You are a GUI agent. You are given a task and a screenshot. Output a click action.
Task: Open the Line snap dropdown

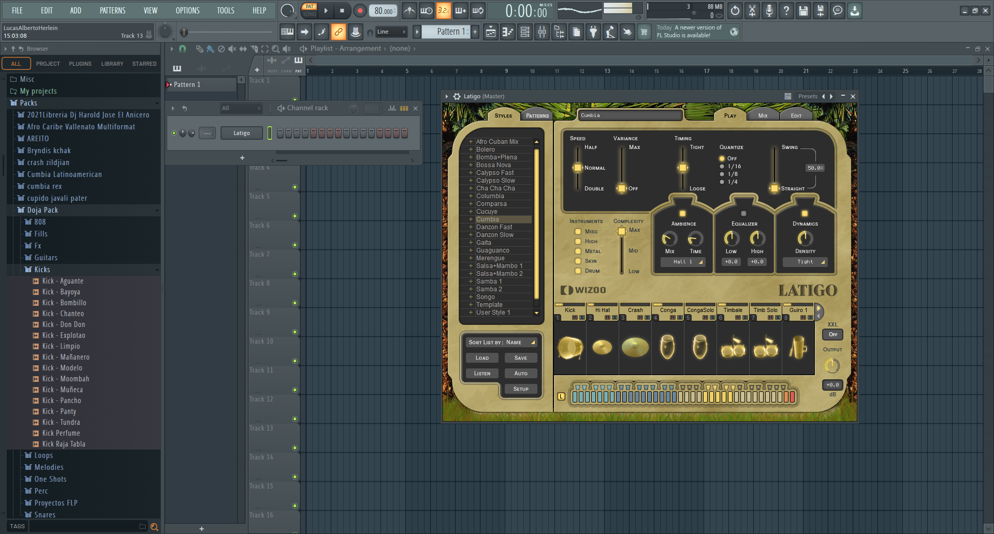tap(391, 32)
